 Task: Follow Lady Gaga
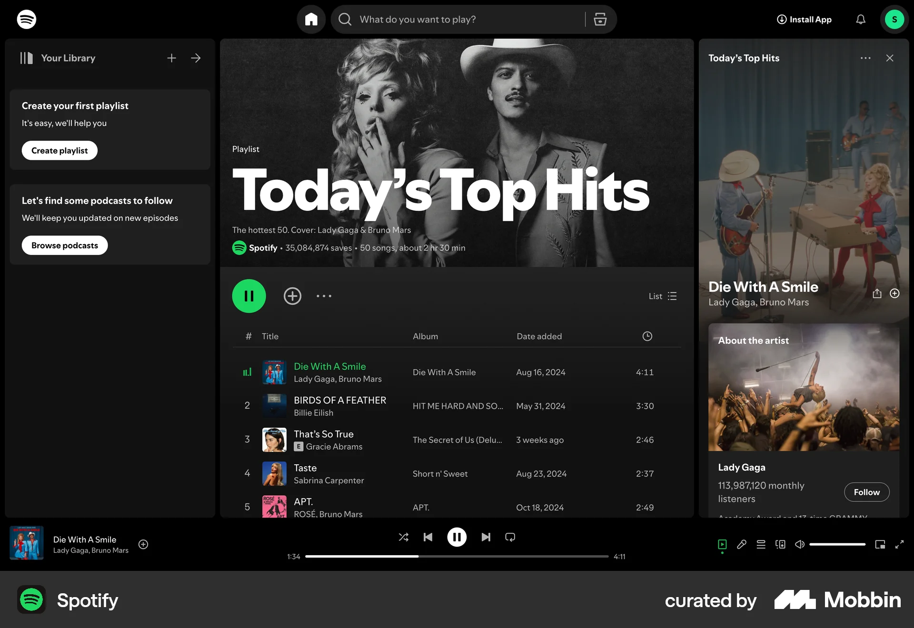866,492
